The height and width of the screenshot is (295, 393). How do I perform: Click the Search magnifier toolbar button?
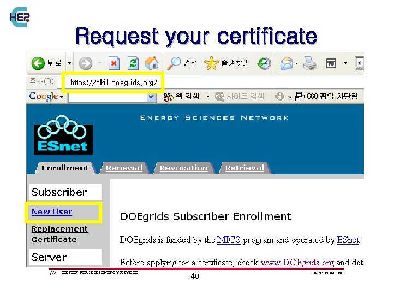(182, 63)
